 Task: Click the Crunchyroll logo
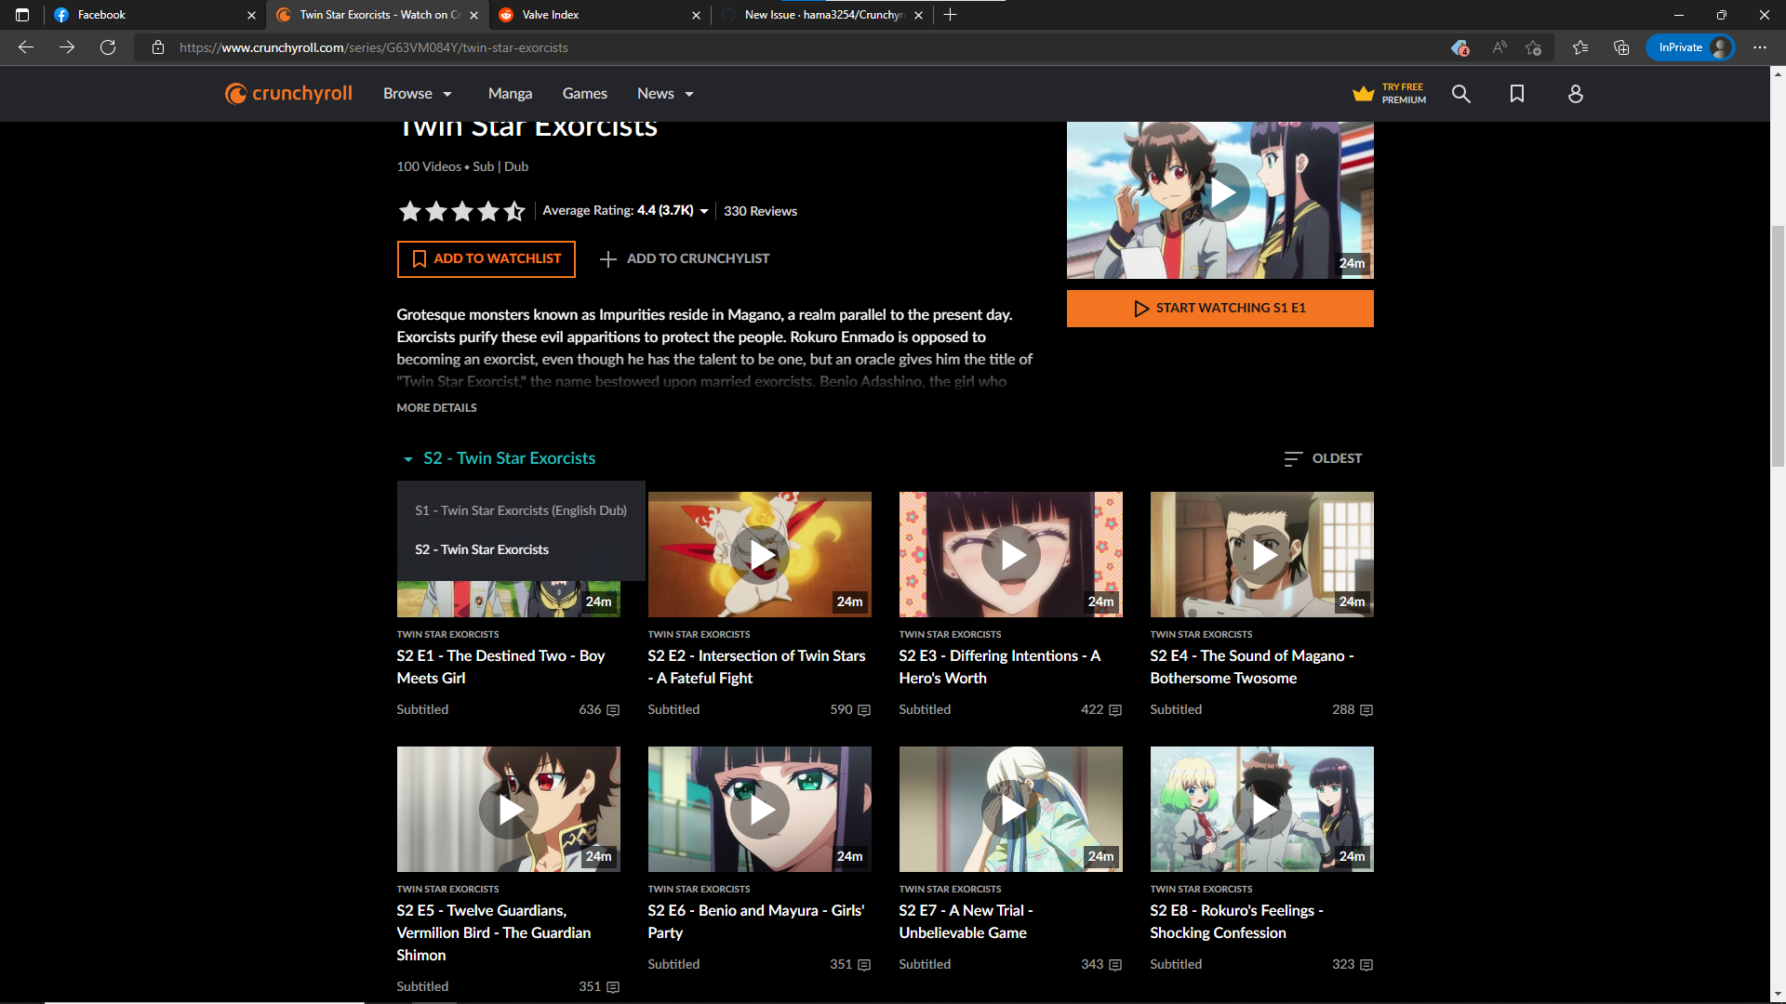tap(288, 93)
